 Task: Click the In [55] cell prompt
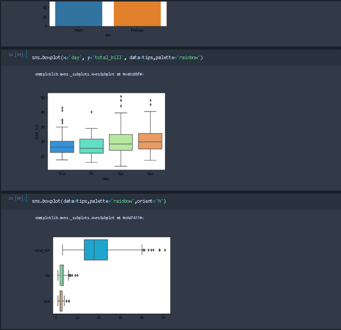coord(17,55)
